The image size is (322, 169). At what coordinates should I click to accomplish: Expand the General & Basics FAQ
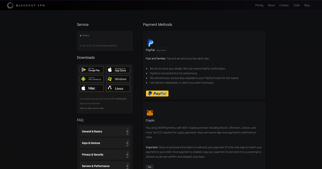105,131
